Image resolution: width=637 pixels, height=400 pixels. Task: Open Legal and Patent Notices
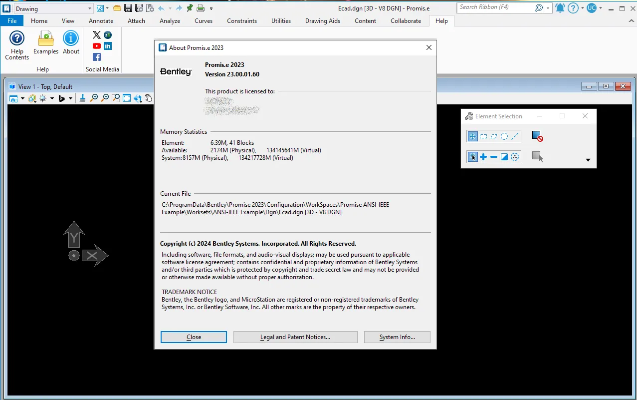point(295,337)
